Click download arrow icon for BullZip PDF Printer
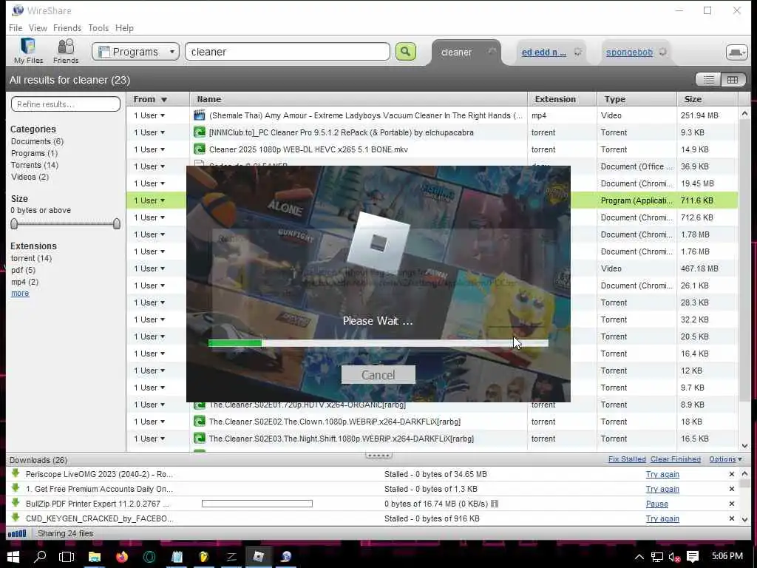This screenshot has width=757, height=568. pos(16,503)
